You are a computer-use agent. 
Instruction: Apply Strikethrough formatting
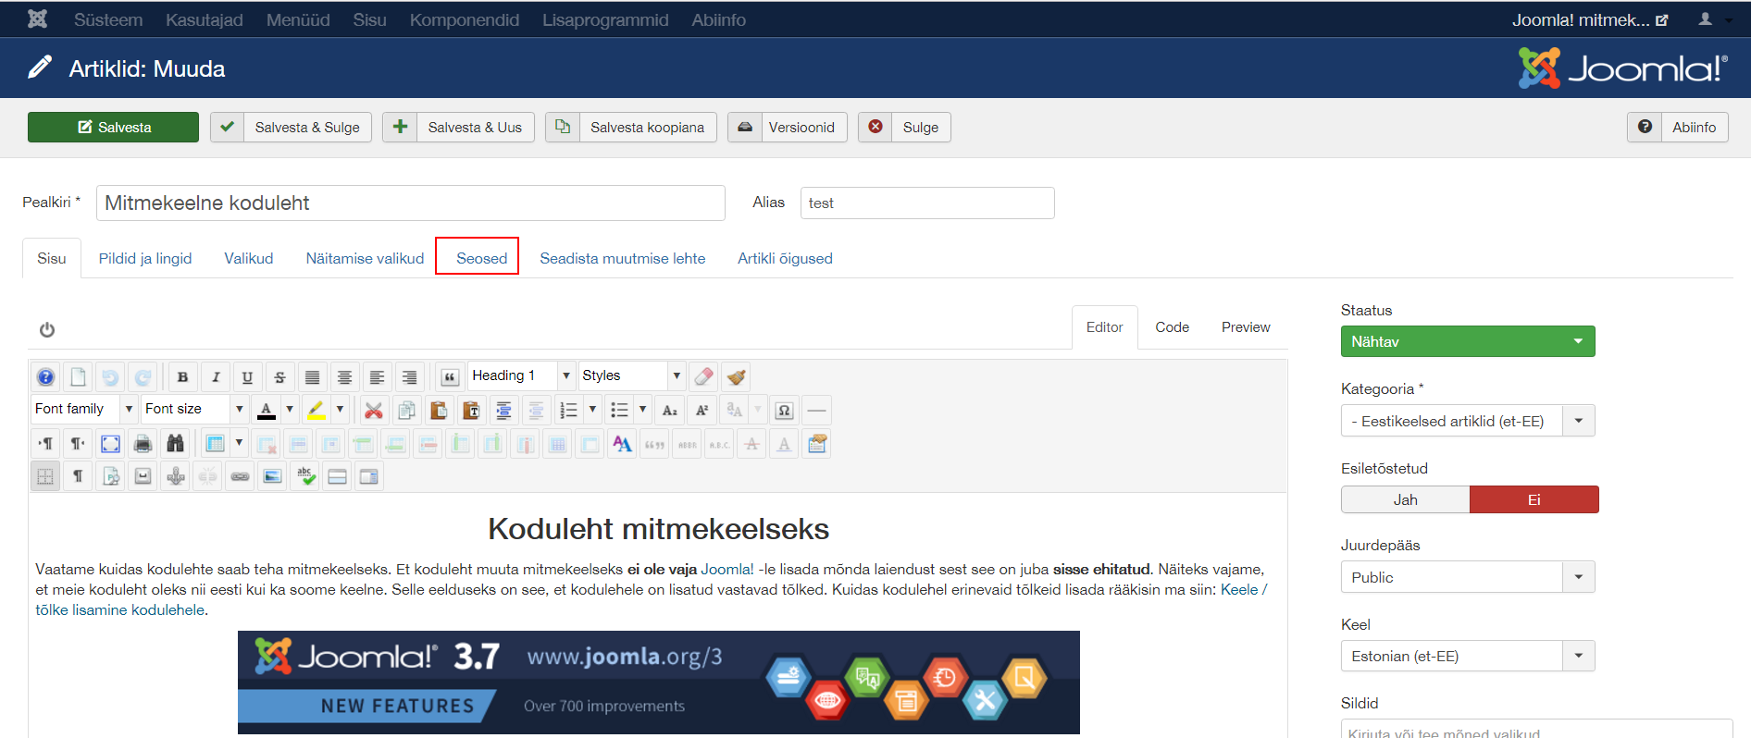(x=279, y=377)
